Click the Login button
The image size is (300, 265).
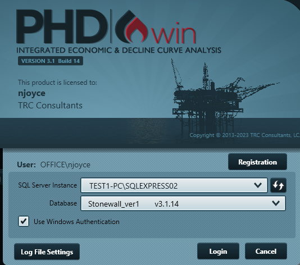[x=218, y=251]
